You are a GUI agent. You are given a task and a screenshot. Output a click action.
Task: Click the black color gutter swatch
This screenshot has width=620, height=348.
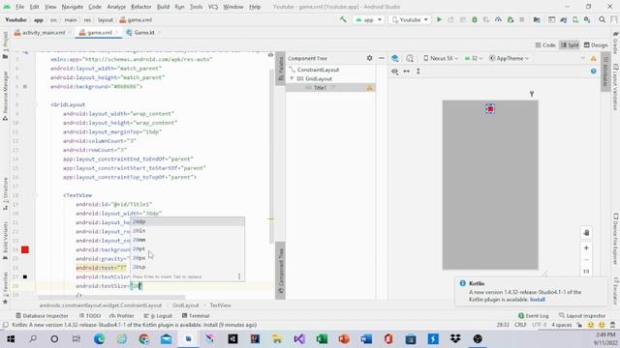point(25,277)
